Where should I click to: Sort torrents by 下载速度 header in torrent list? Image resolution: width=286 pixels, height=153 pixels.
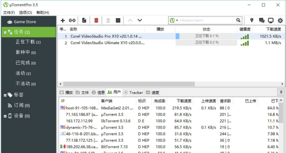[274, 29]
